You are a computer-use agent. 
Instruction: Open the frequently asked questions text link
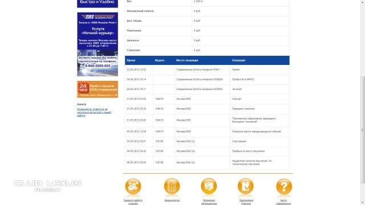[x=283, y=202]
